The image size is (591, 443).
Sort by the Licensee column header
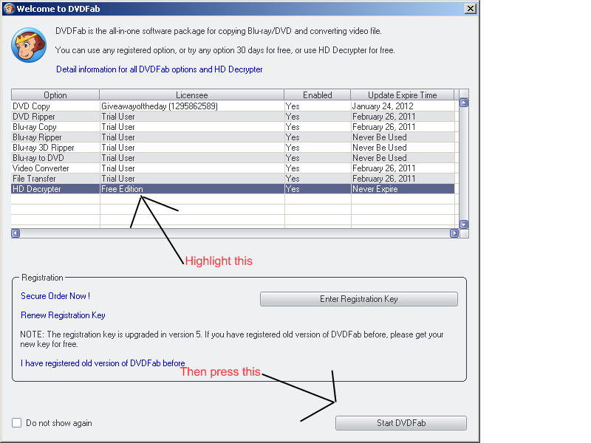pyautogui.click(x=192, y=95)
